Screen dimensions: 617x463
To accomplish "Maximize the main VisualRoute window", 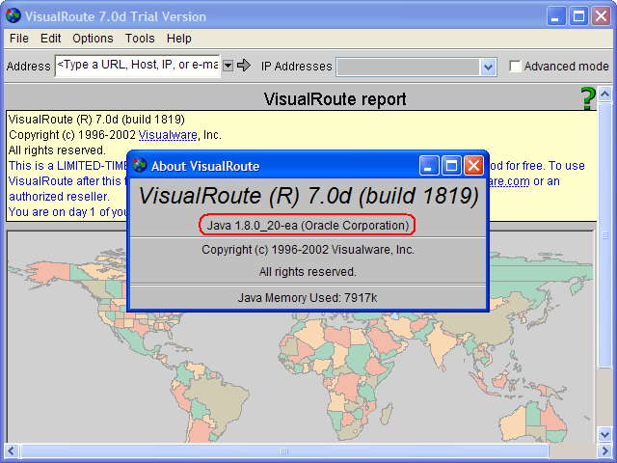I will tap(578, 16).
